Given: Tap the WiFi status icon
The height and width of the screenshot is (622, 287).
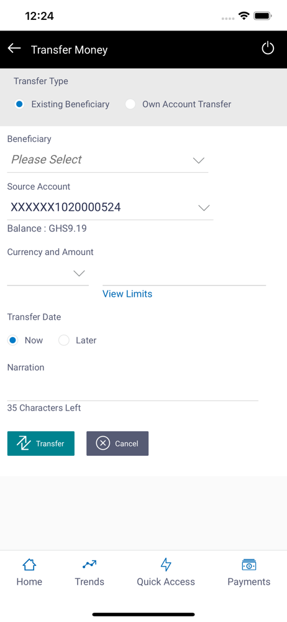Looking at the screenshot, I should pyautogui.click(x=244, y=16).
